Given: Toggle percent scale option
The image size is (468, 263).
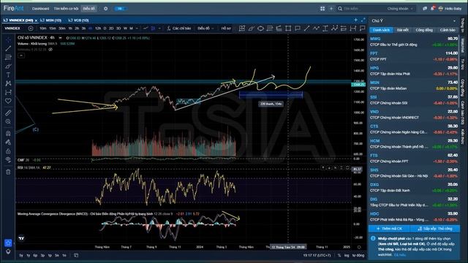Looking at the screenshot, I should point(339,256).
